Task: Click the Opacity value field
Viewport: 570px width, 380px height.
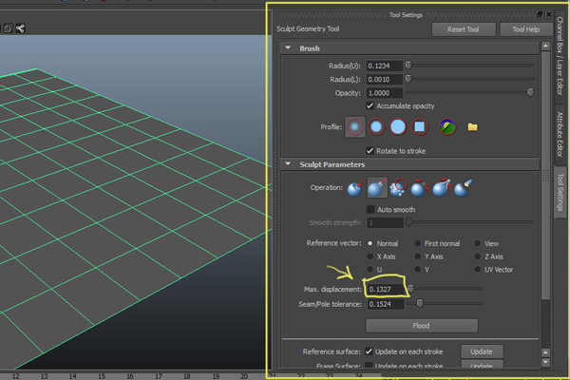Action: pos(384,93)
